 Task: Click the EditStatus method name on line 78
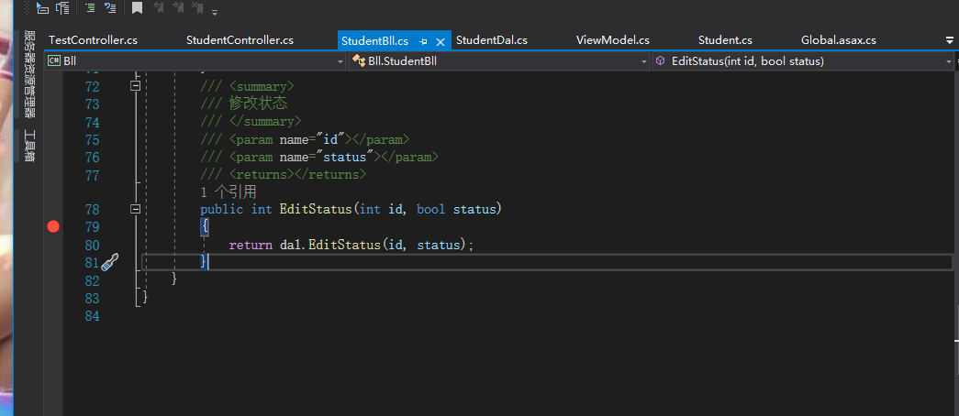coord(316,210)
